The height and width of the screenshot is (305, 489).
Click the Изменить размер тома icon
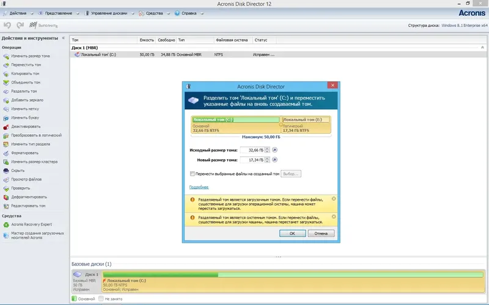coord(6,56)
